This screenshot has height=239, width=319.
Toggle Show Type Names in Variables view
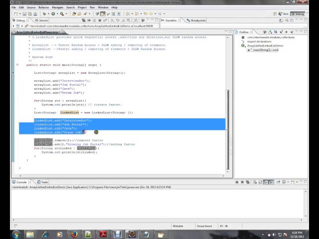click(281, 20)
